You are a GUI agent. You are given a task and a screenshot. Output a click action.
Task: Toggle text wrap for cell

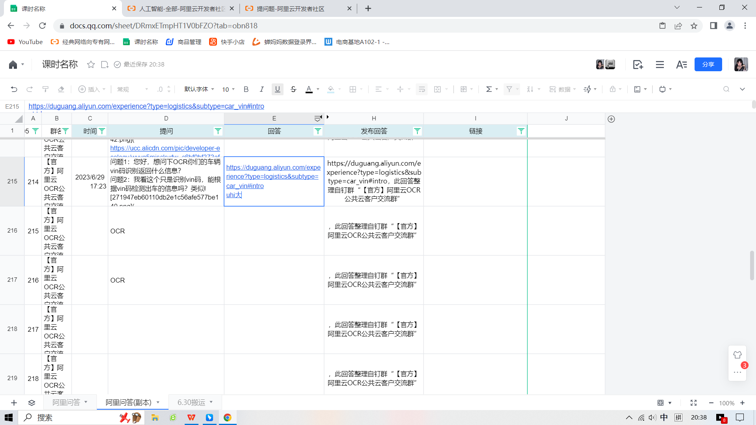422,89
